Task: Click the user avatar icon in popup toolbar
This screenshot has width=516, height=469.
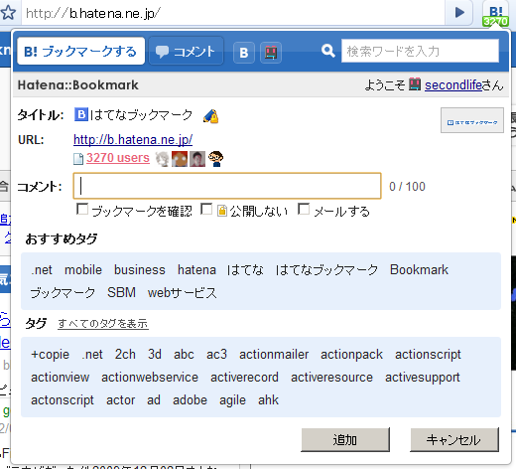Action: coord(271,53)
